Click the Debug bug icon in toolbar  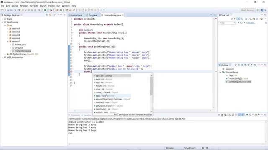click(39, 10)
